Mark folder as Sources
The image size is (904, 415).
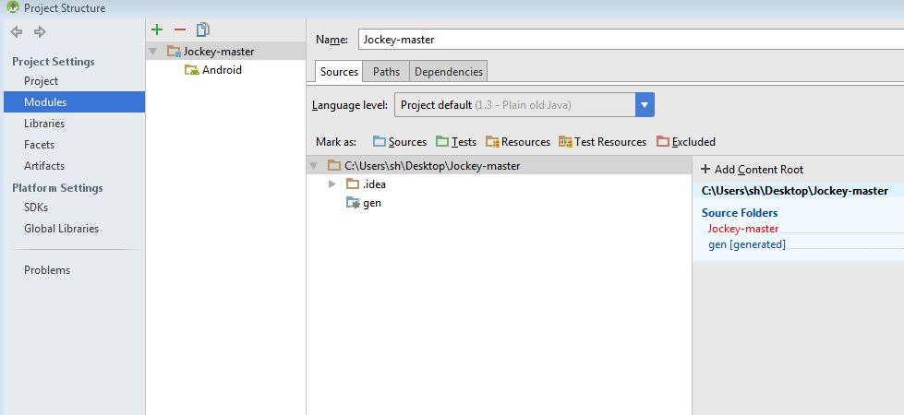tap(400, 142)
